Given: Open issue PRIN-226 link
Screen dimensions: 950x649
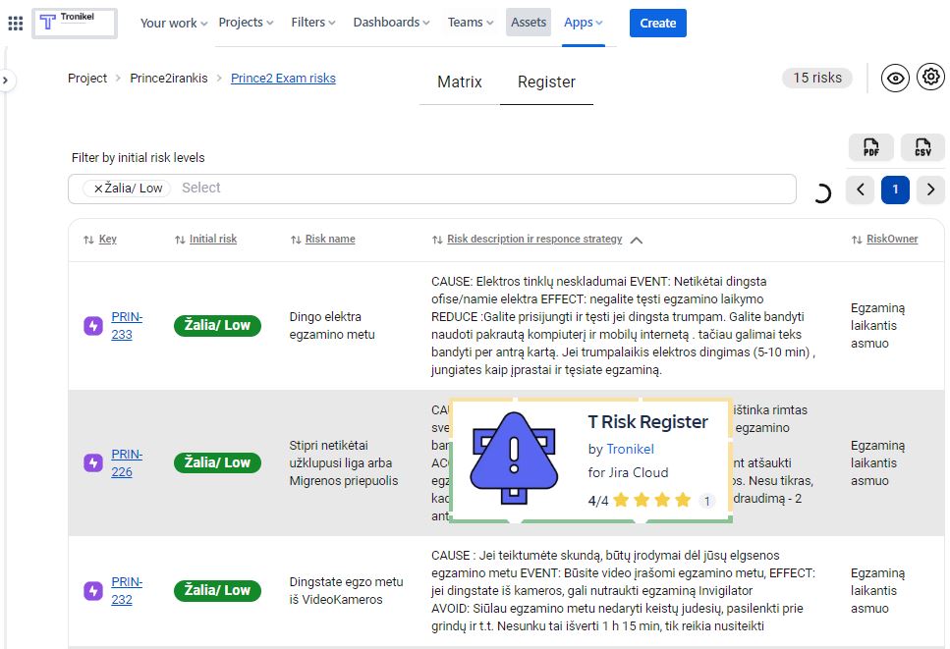Looking at the screenshot, I should point(127,463).
